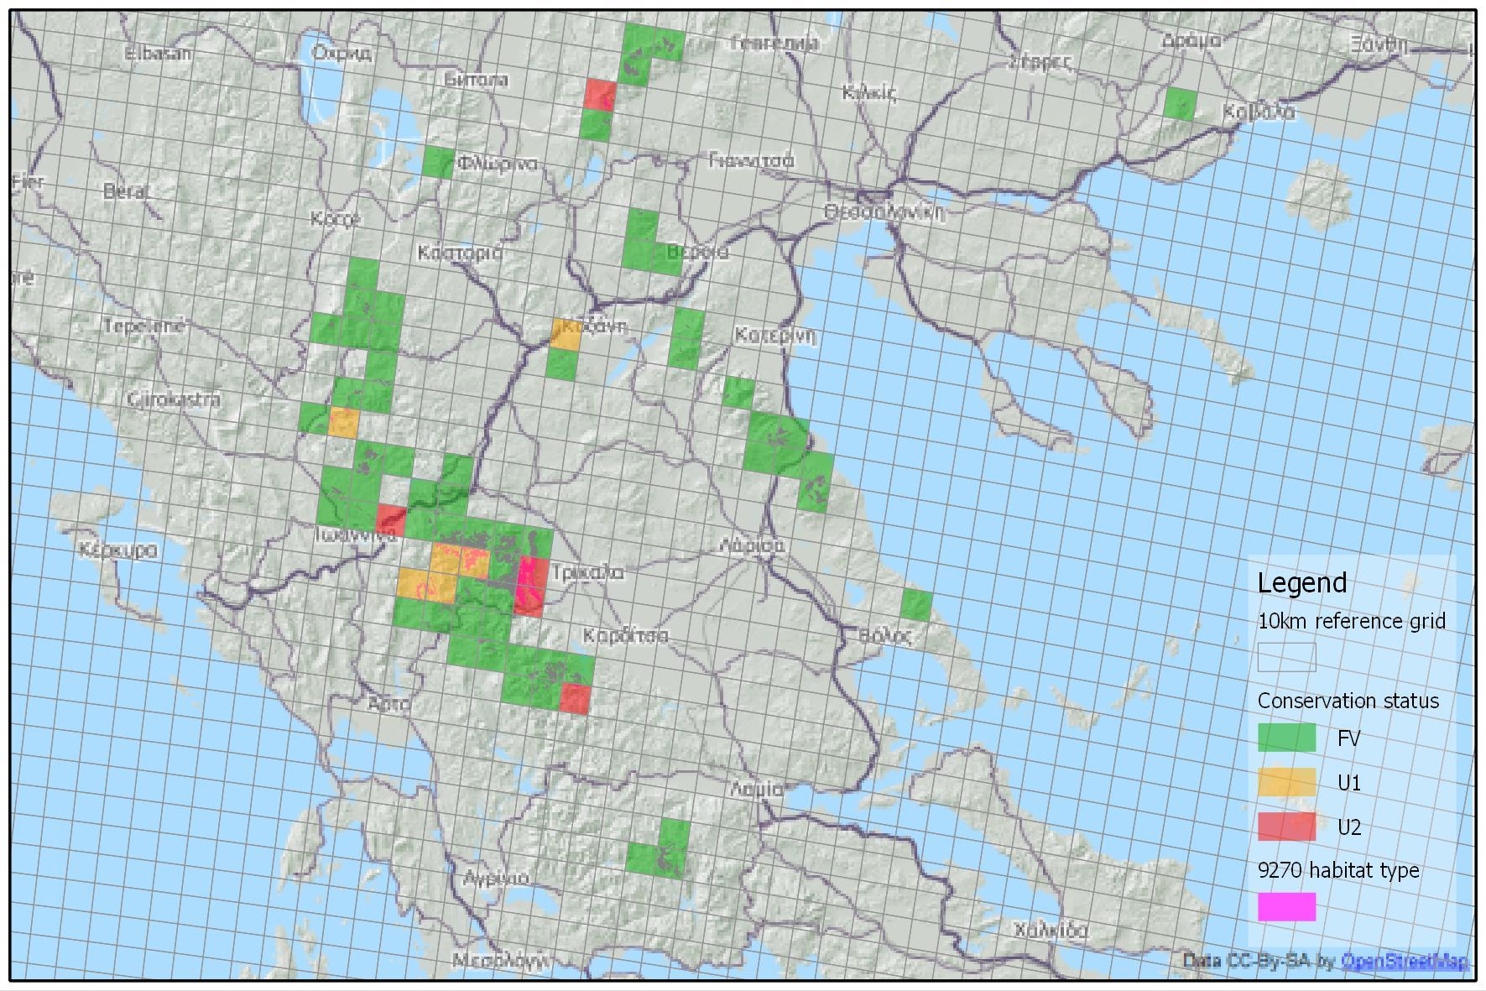The width and height of the screenshot is (1486, 991).
Task: Click the Καρδίτσα city label
Action: pos(626,636)
